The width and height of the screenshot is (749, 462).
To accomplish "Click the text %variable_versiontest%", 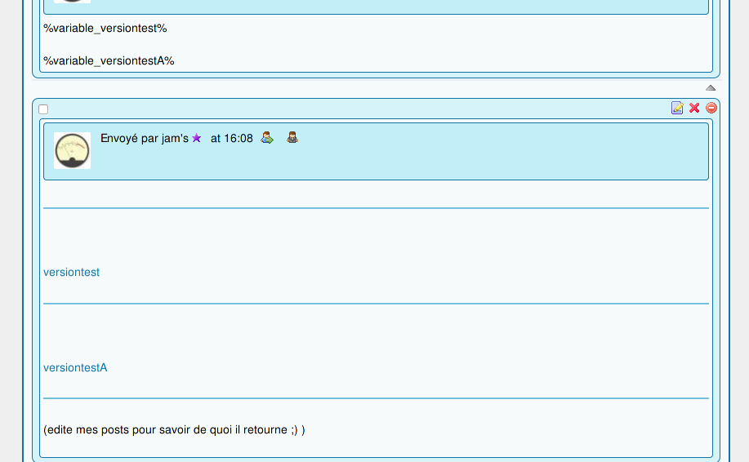I will [105, 29].
